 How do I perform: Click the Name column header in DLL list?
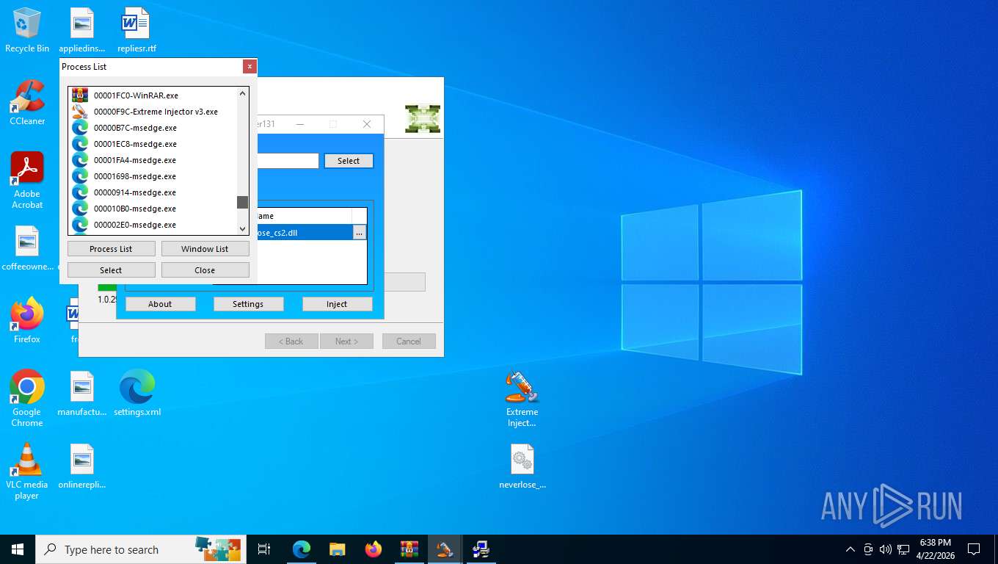pyautogui.click(x=304, y=216)
